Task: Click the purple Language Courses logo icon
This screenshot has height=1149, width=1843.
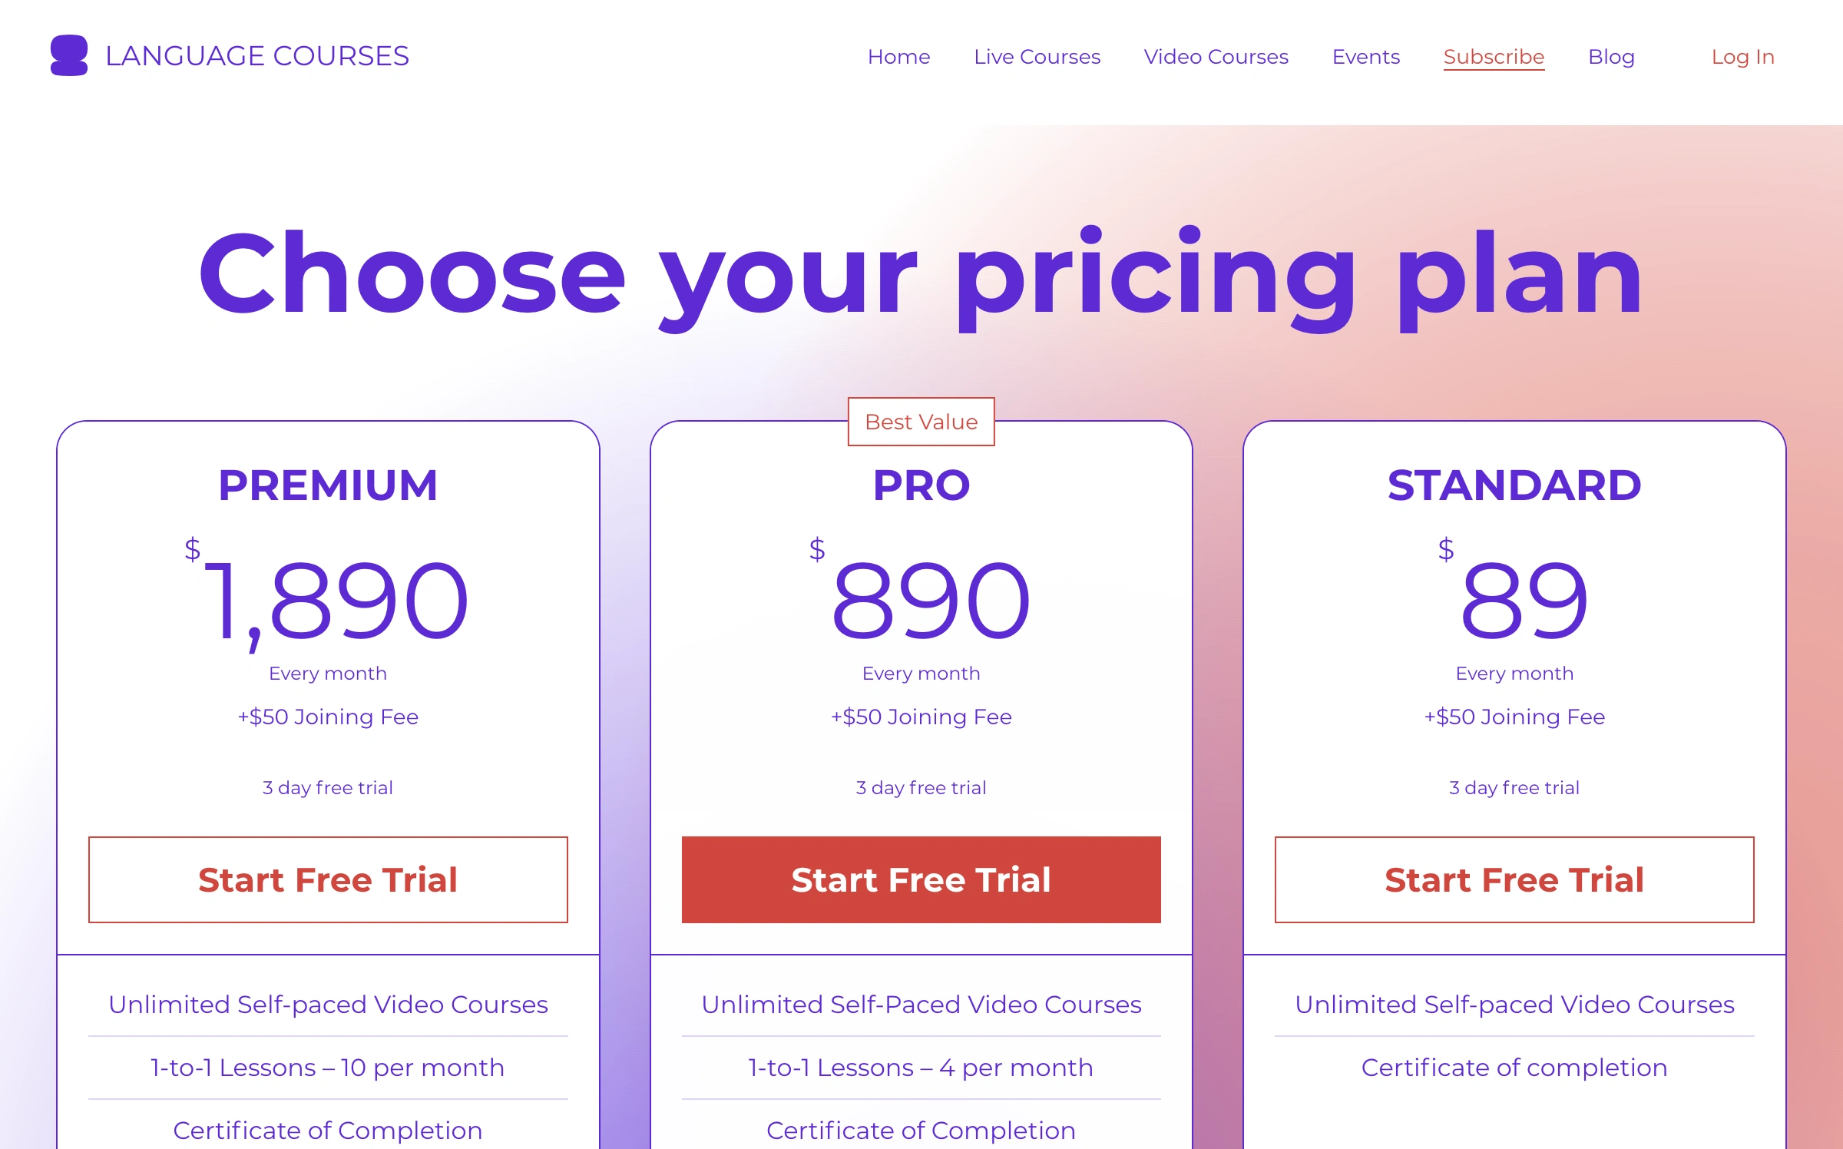Action: (69, 55)
